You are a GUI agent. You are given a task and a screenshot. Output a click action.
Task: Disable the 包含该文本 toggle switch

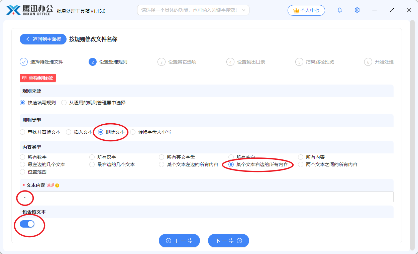28,224
